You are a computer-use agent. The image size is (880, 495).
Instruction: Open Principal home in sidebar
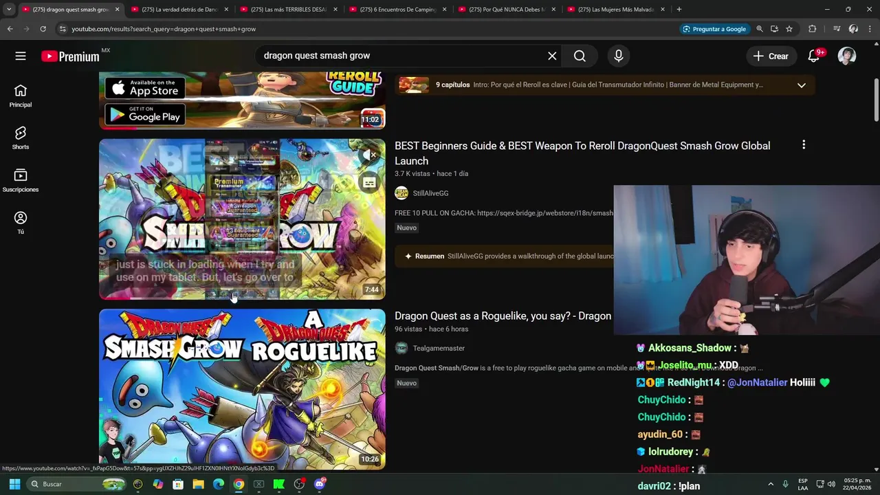tap(21, 96)
